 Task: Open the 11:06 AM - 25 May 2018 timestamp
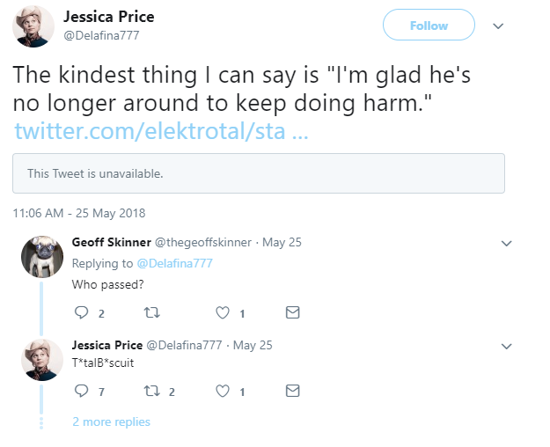[79, 213]
